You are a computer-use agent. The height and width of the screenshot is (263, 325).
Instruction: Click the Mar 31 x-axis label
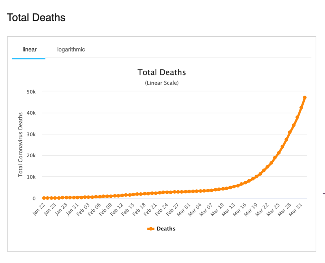click(x=298, y=208)
